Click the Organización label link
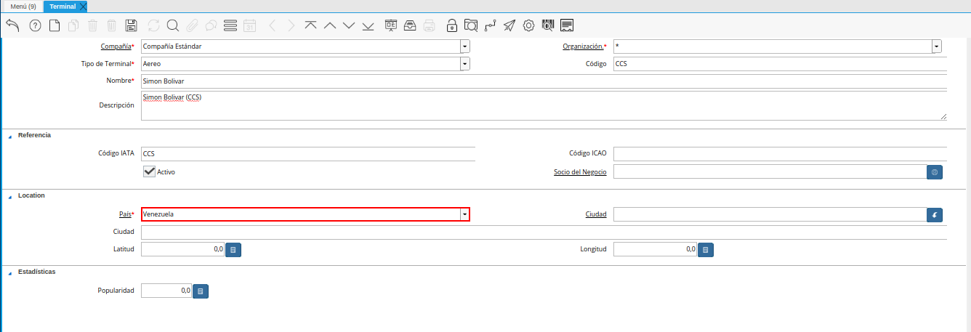Image resolution: width=971 pixels, height=332 pixels. (x=584, y=46)
